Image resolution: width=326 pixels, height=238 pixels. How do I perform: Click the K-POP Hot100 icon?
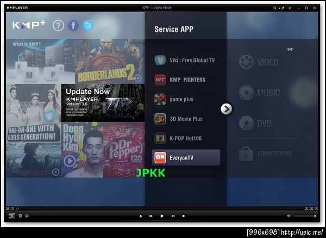tap(160, 138)
